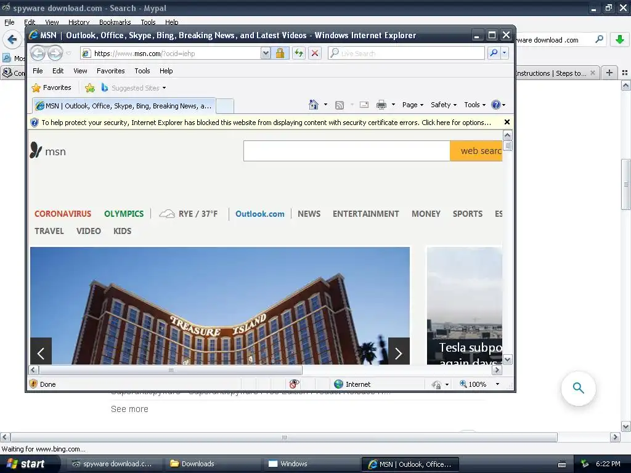Click the TRAVEL navigation link
Screen dimensions: 631x473
[x=49, y=232]
